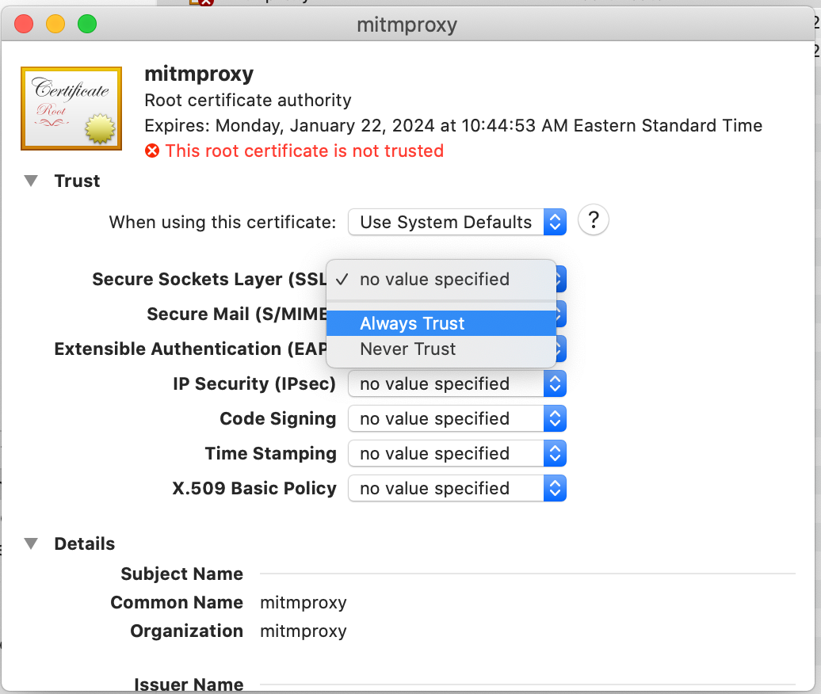This screenshot has width=821, height=694.
Task: Select "Never Trust" from the SSL menu
Action: (x=408, y=349)
